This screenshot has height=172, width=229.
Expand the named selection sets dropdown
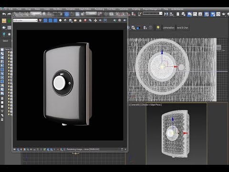161,13
